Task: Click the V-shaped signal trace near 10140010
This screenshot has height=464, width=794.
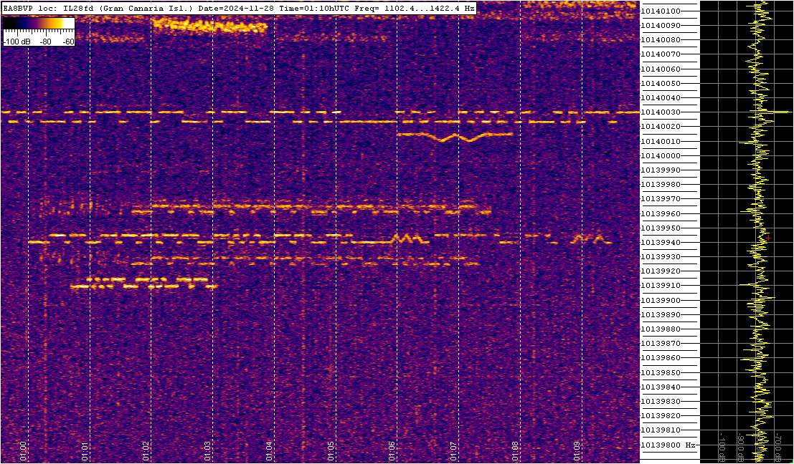Action: 455,137
